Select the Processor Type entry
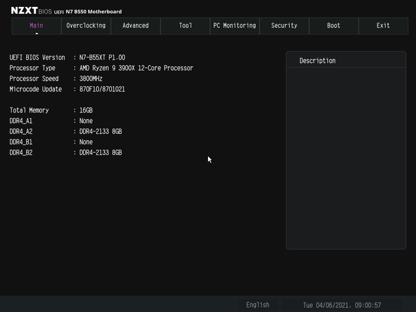416x312 pixels. (x=101, y=68)
